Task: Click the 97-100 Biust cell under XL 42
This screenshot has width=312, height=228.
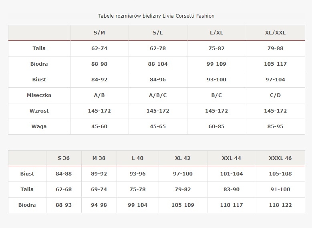Action: [183, 174]
